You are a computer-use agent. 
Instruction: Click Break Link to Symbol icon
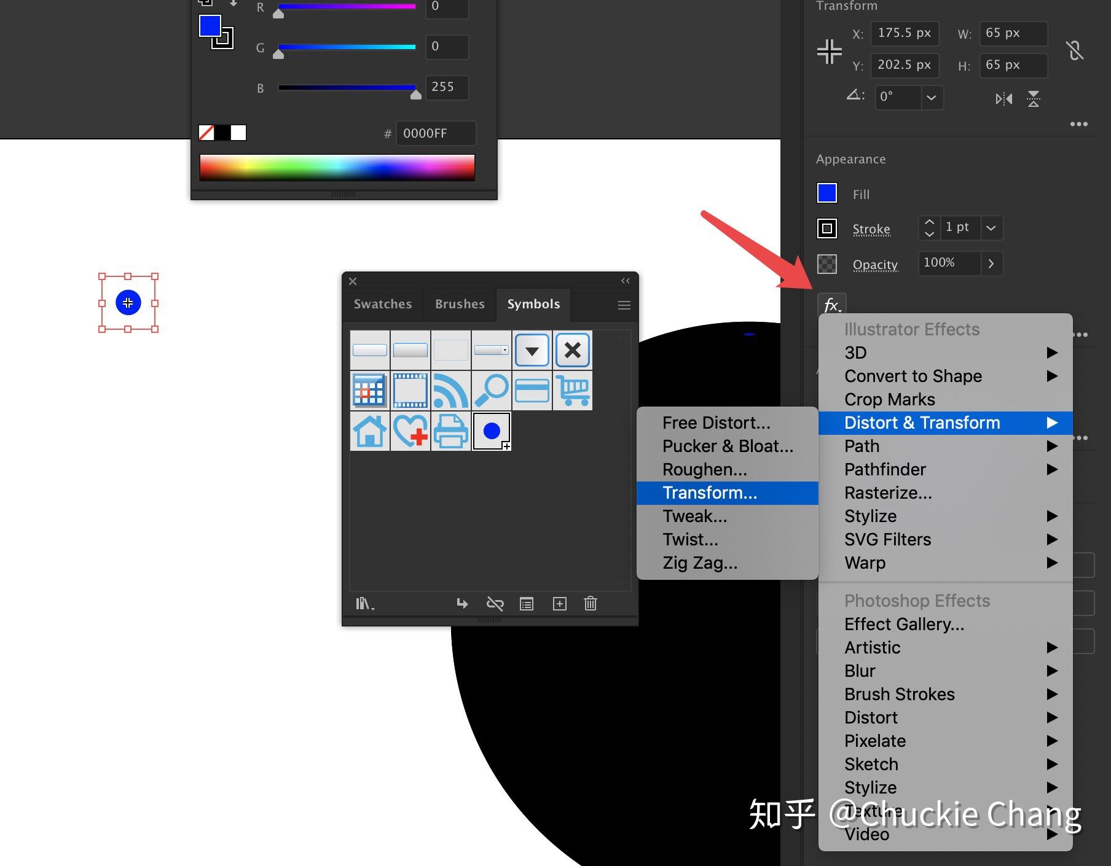point(495,604)
